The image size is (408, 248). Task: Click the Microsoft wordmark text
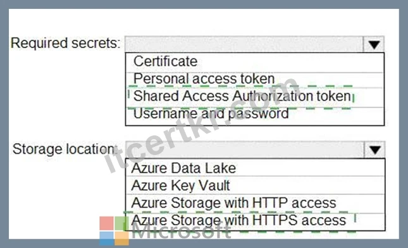(182, 230)
